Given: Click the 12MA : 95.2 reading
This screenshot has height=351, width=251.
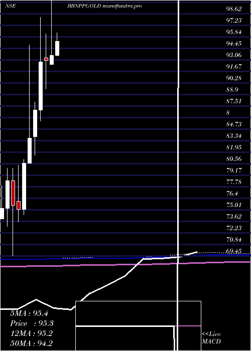Looking at the screenshot, I should click(x=31, y=333).
